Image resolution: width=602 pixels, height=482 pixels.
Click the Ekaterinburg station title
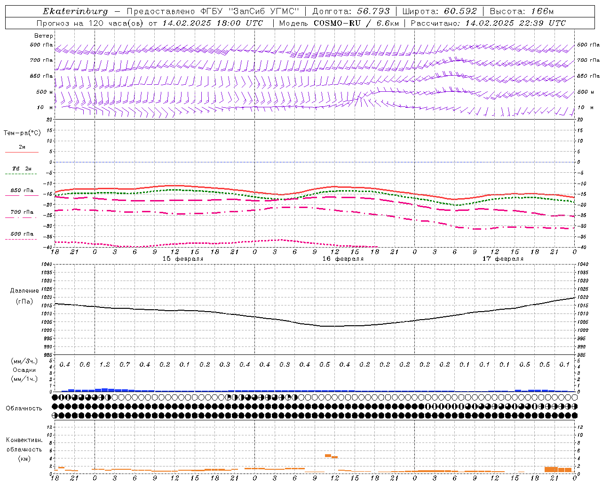(x=75, y=11)
